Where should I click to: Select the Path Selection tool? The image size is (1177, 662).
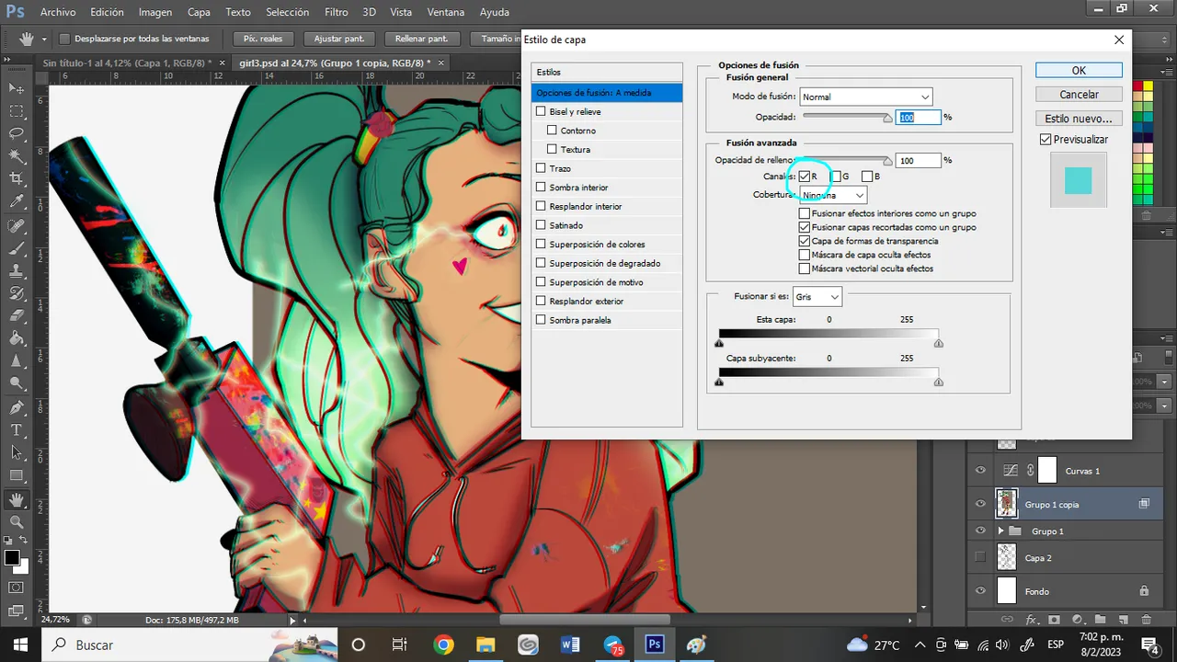pos(17,452)
